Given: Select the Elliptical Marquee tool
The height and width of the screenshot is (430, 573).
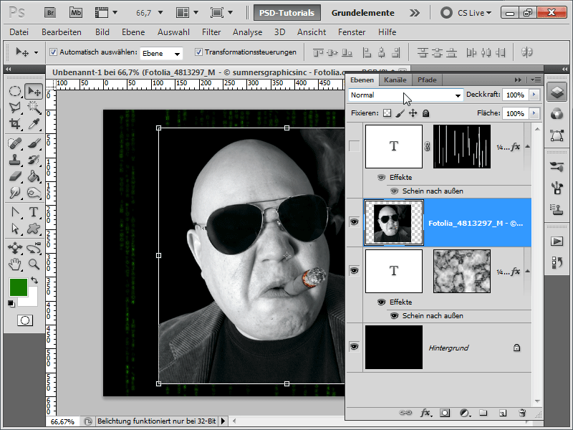Looking at the screenshot, I should click(14, 92).
